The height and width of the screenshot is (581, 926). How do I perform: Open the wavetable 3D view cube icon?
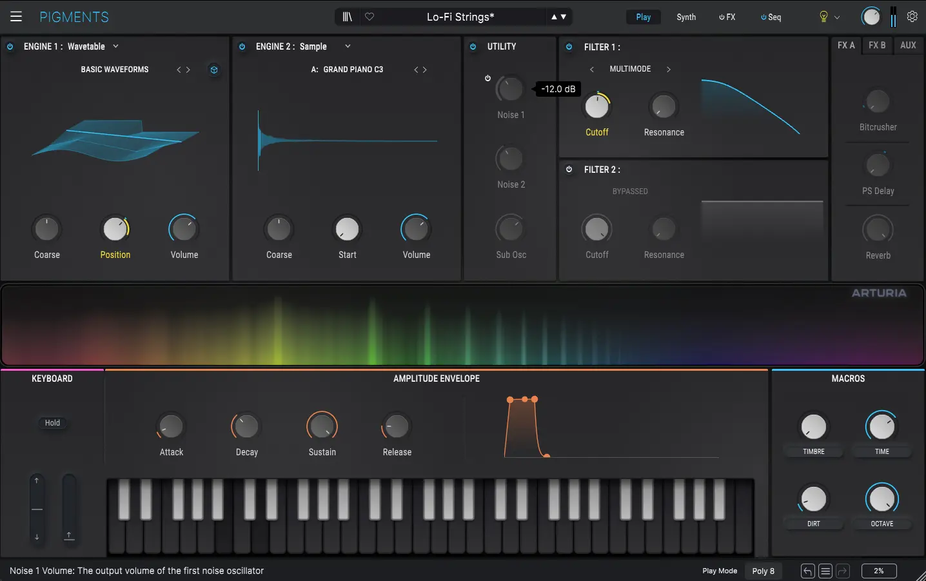[x=214, y=70]
